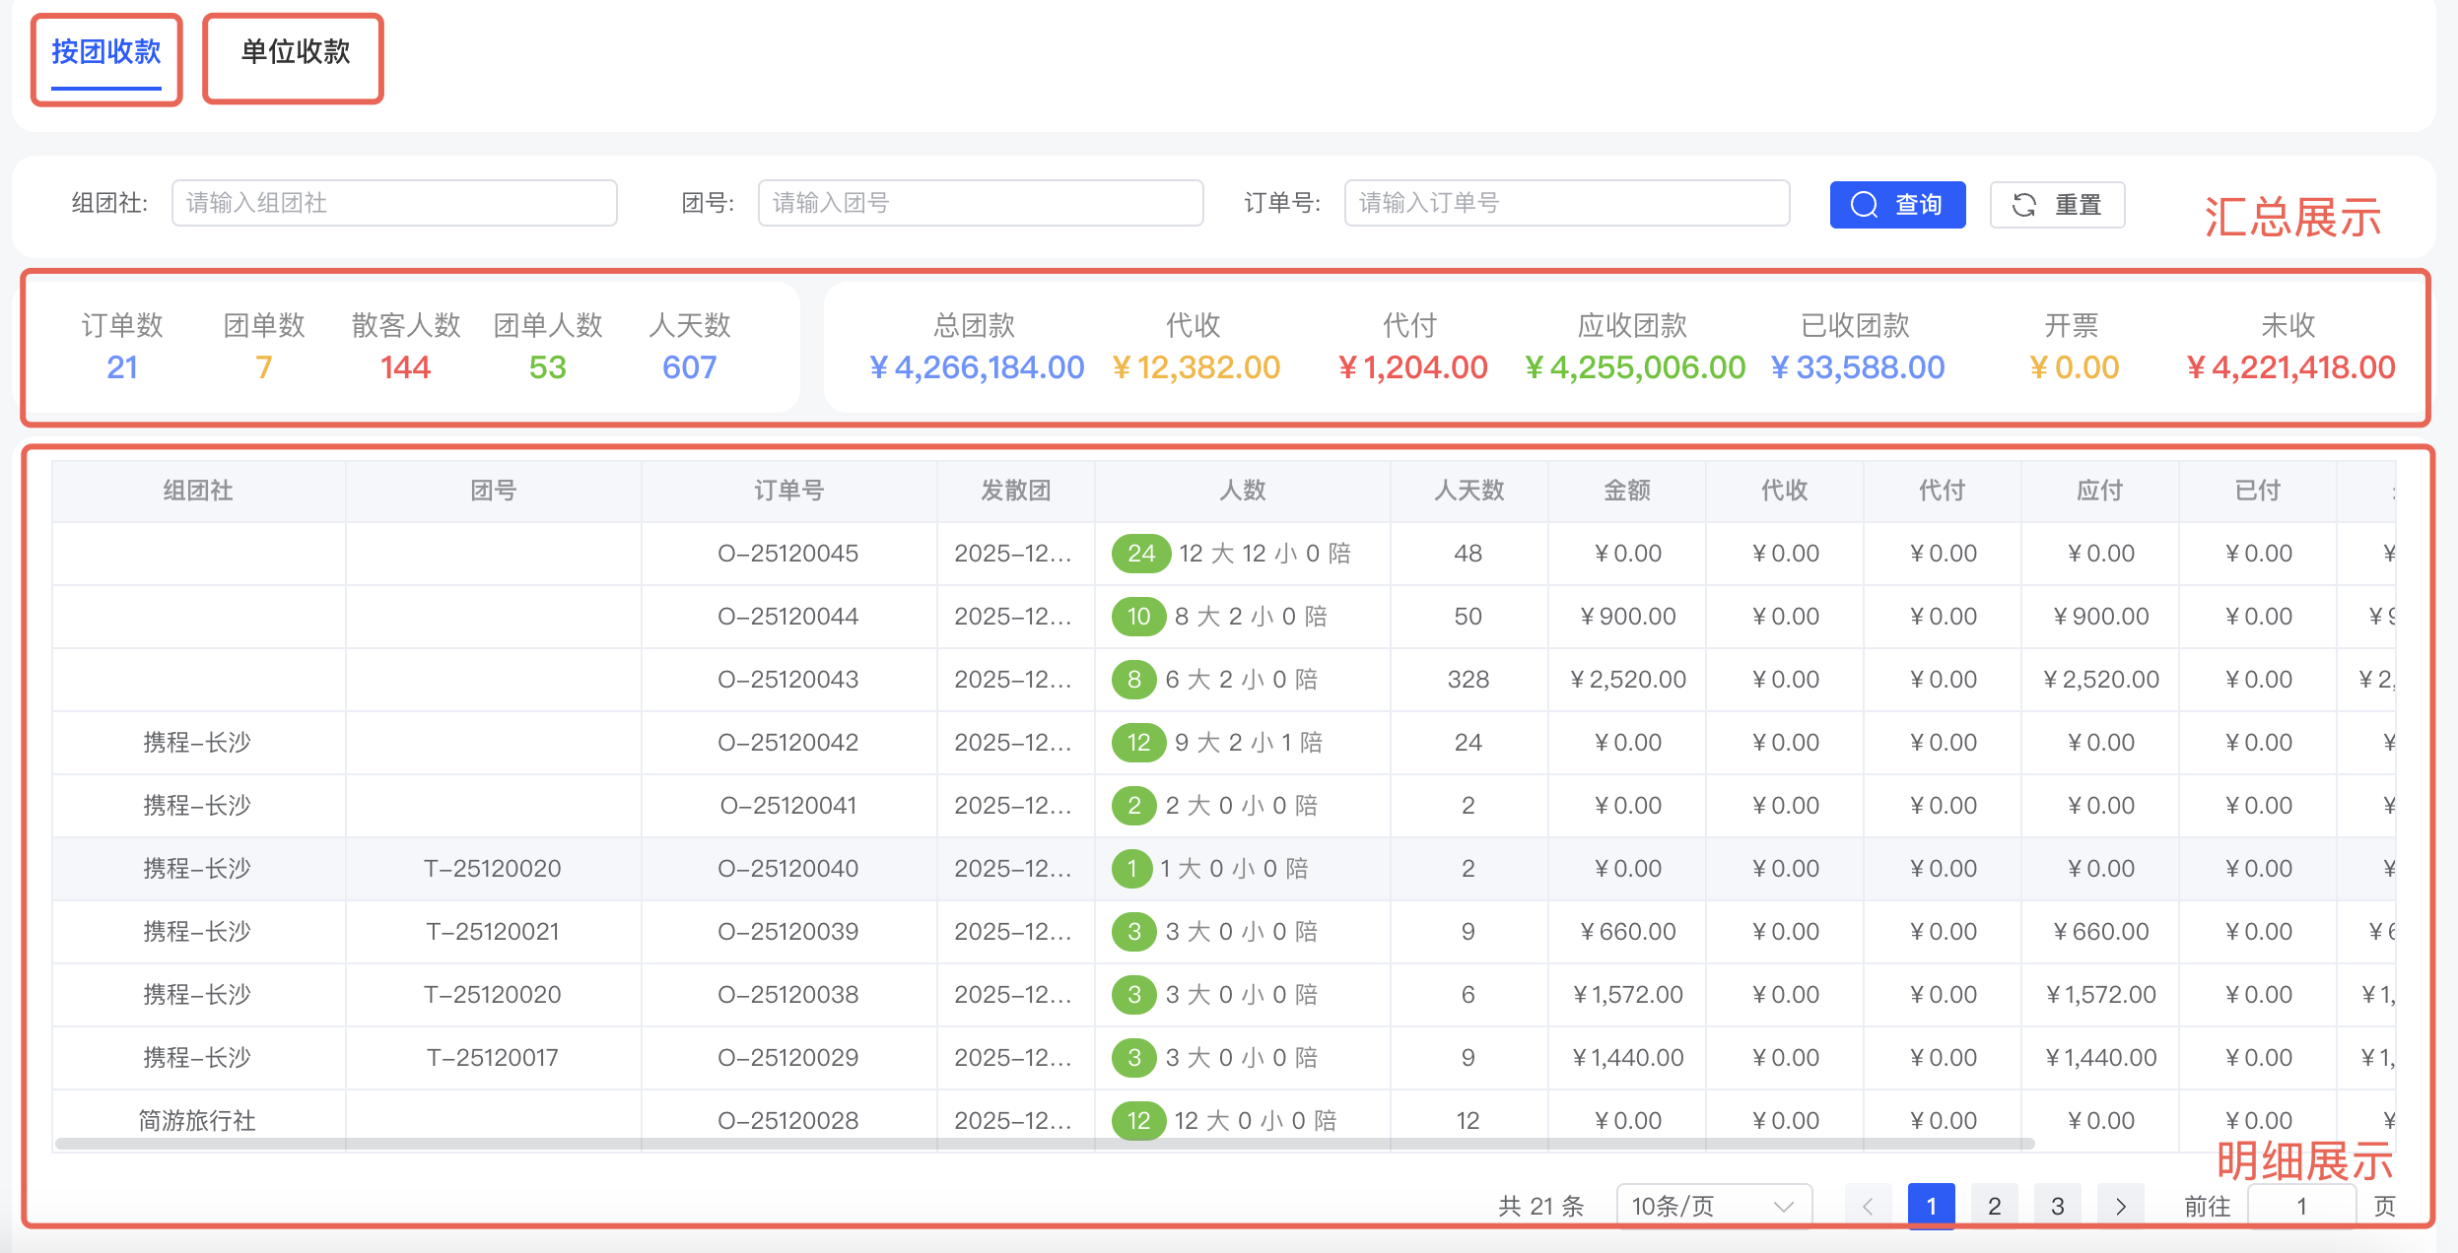Image resolution: width=2458 pixels, height=1253 pixels.
Task: Jump to page 3 in pagination
Action: 2057,1206
